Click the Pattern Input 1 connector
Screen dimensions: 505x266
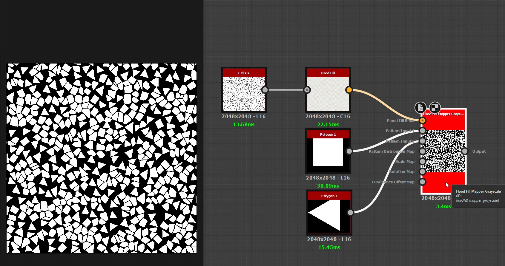click(422, 131)
